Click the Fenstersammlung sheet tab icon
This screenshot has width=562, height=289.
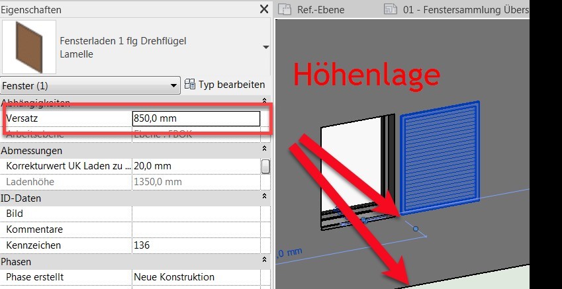tap(391, 9)
